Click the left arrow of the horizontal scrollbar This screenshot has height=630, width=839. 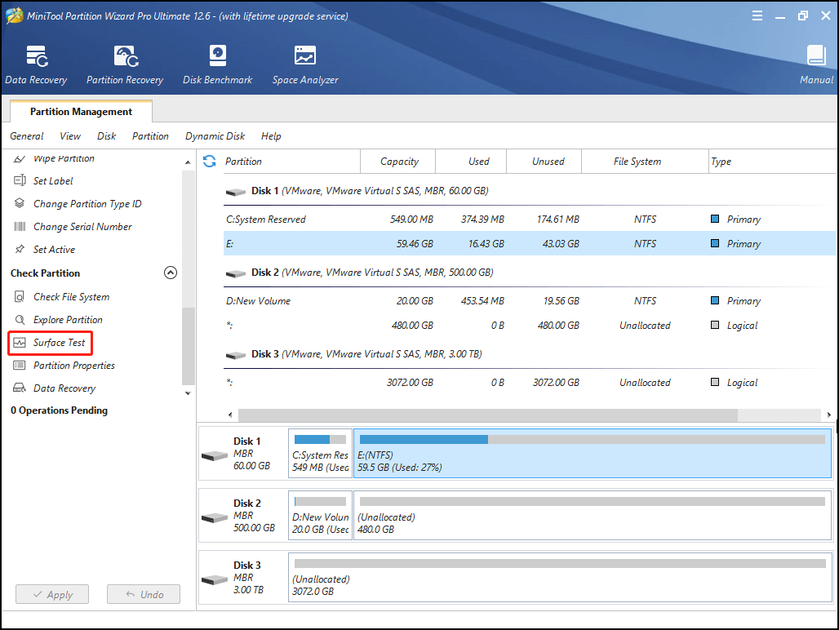pyautogui.click(x=230, y=415)
